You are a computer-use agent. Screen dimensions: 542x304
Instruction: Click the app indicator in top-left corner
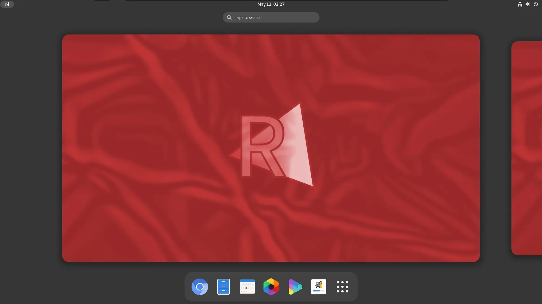[x=7, y=4]
